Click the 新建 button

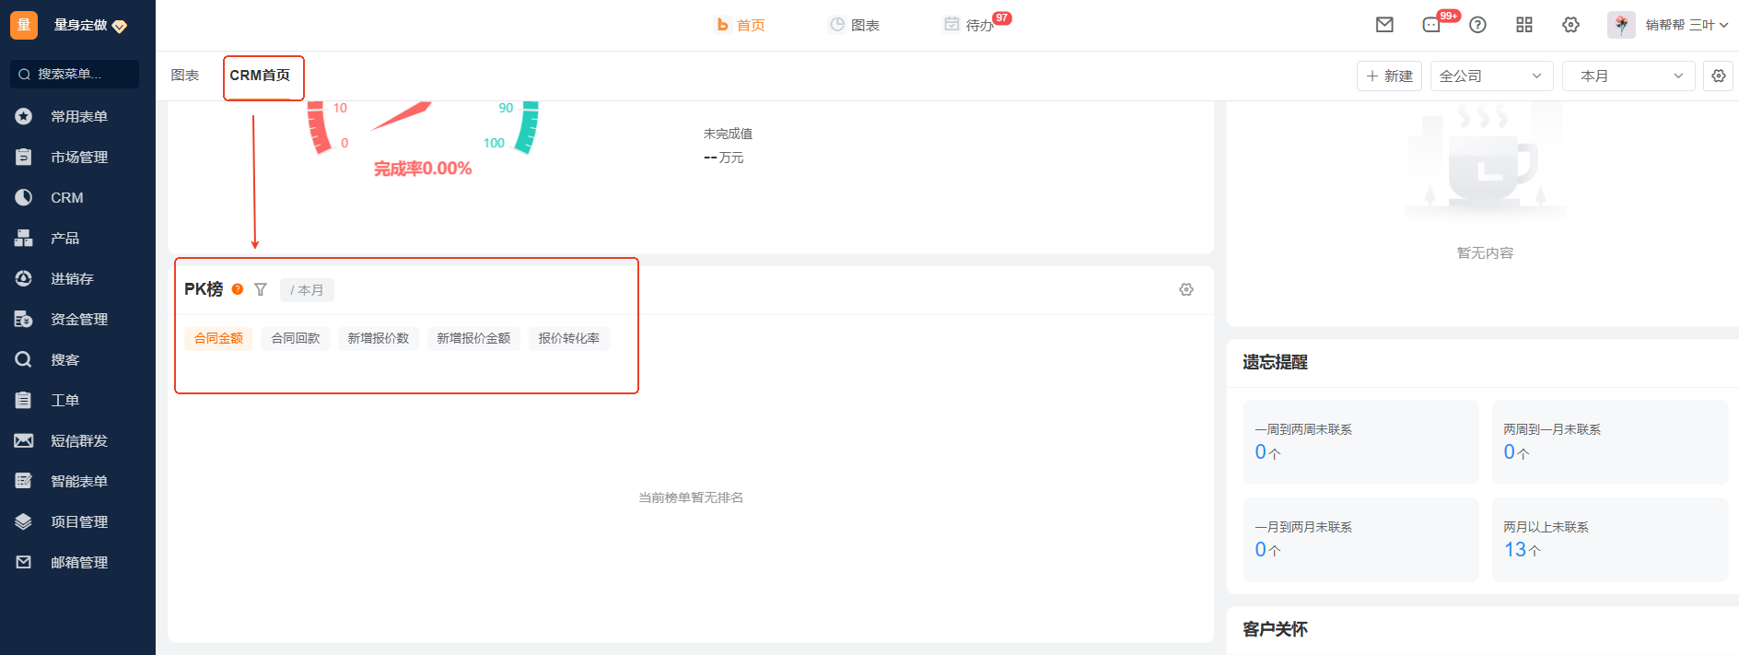click(1389, 76)
